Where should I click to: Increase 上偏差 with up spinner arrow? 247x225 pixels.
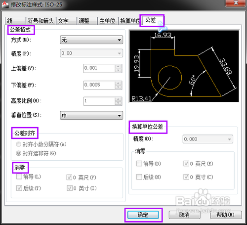coord(118,66)
